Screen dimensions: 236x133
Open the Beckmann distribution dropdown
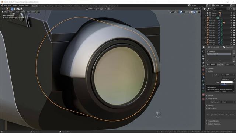click(228, 79)
